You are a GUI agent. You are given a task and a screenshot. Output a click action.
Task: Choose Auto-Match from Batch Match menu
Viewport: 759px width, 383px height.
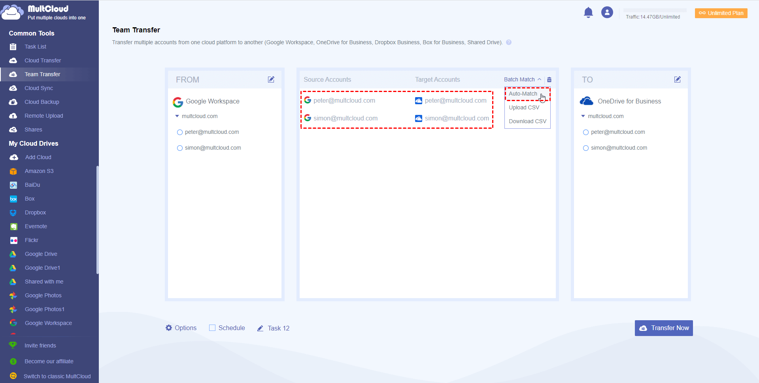tap(527, 94)
